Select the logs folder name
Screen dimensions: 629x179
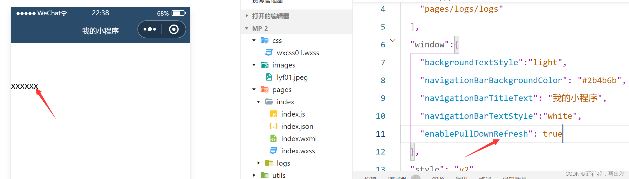coord(283,163)
